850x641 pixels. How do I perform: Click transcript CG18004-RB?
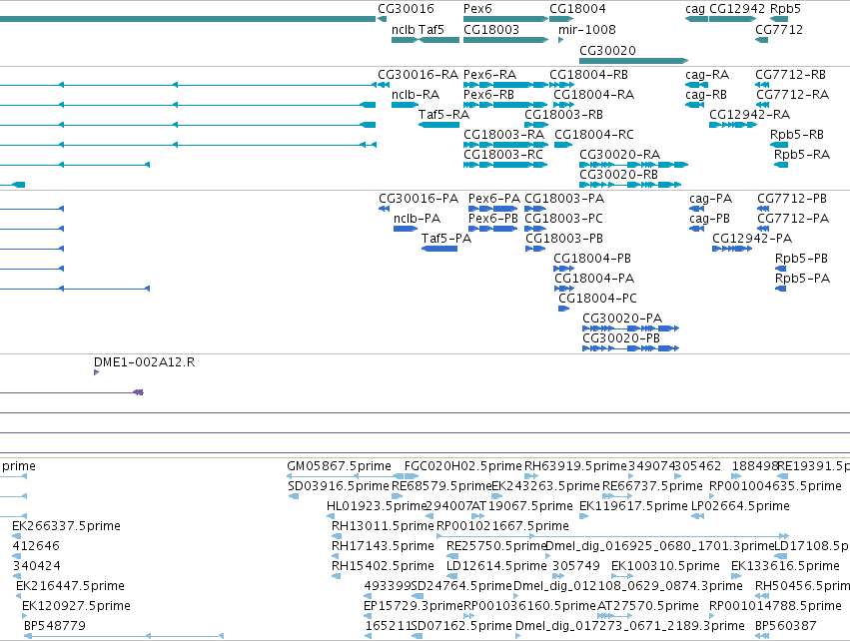coord(561,85)
